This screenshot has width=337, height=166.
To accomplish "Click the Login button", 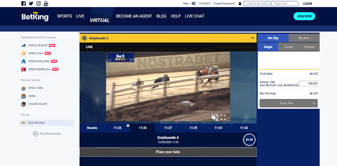I will (308, 4).
